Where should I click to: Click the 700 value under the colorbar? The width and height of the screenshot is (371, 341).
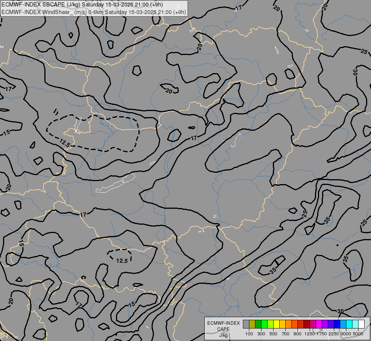click(x=286, y=334)
